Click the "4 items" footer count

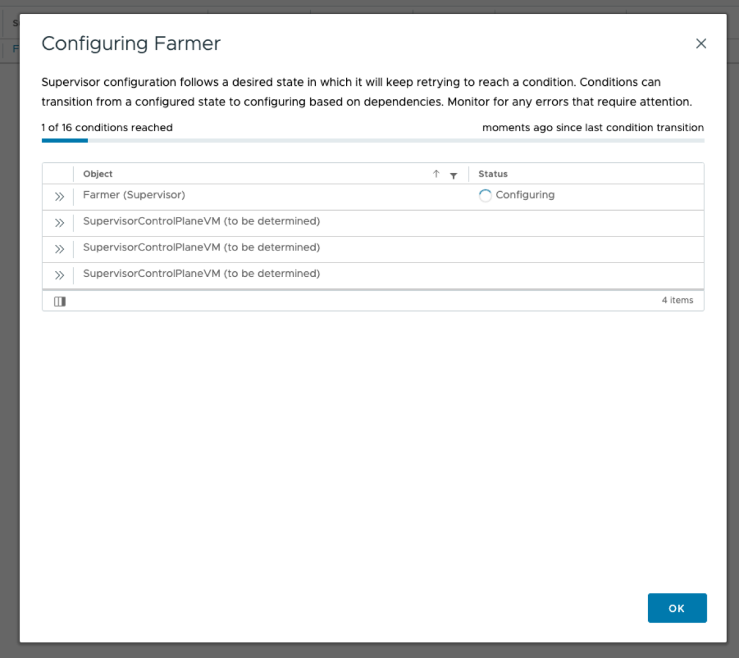(x=677, y=300)
